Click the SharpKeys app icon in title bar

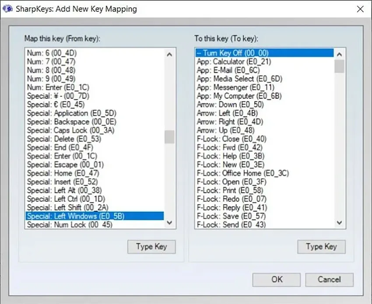(7, 9)
